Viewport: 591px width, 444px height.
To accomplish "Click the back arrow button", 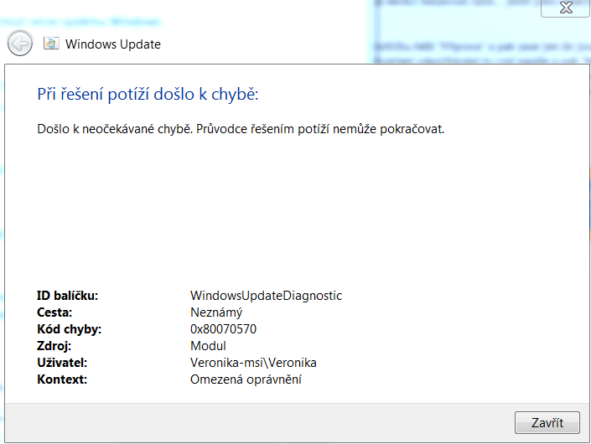I will pos(20,44).
